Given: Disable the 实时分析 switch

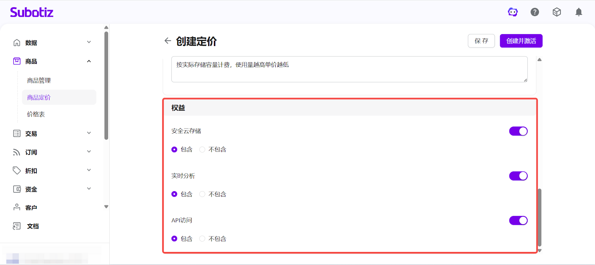Looking at the screenshot, I should click(x=518, y=176).
